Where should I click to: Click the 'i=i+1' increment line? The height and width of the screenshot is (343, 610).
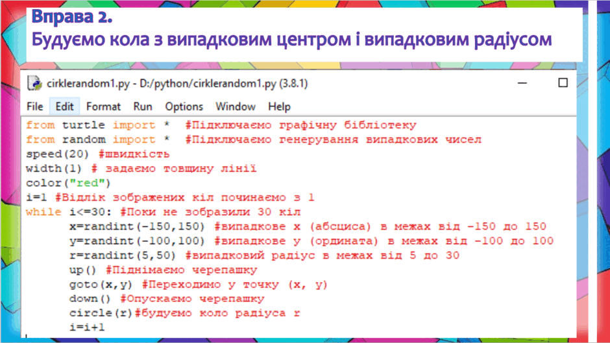coord(87,327)
